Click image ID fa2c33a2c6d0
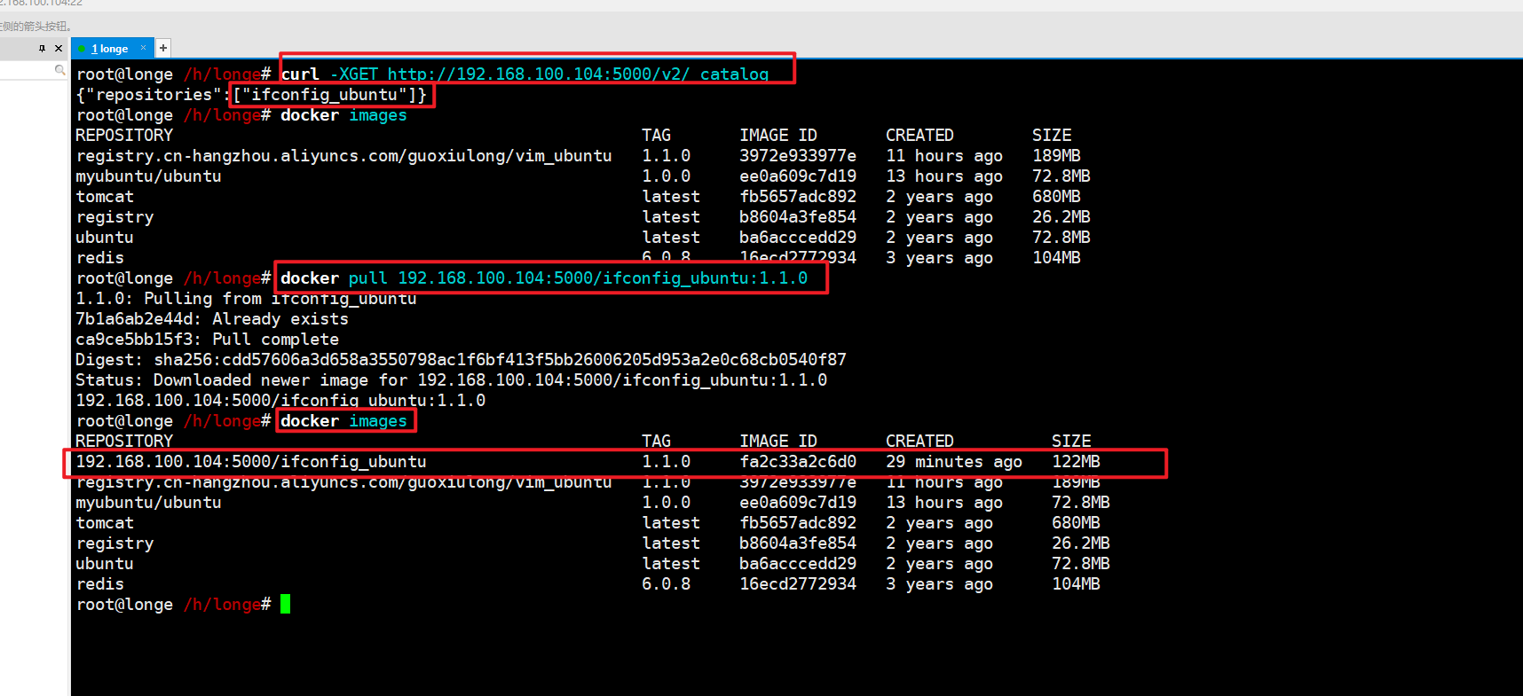Image resolution: width=1523 pixels, height=696 pixels. tap(798, 462)
